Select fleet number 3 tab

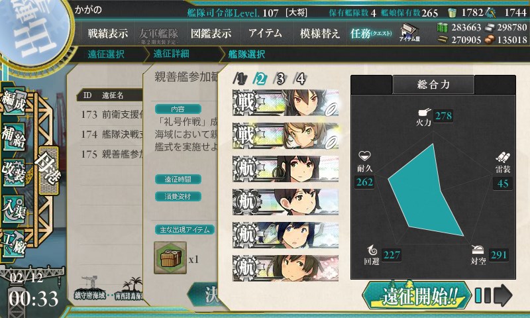pos(280,79)
